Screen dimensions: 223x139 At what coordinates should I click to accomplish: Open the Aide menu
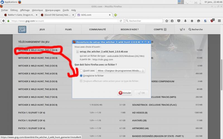[x=73, y=10]
